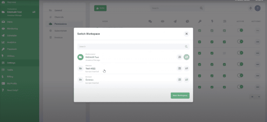Screen dimensions: 267x122
Task: Click the magnifier icon in the dialog search
Action: point(186,46)
